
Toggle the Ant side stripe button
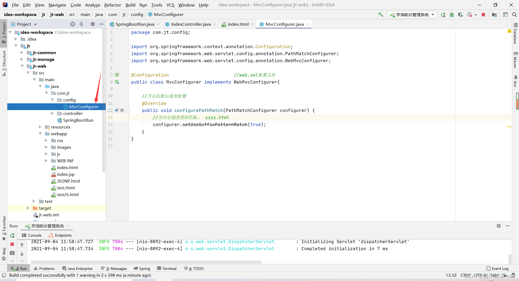(515, 81)
